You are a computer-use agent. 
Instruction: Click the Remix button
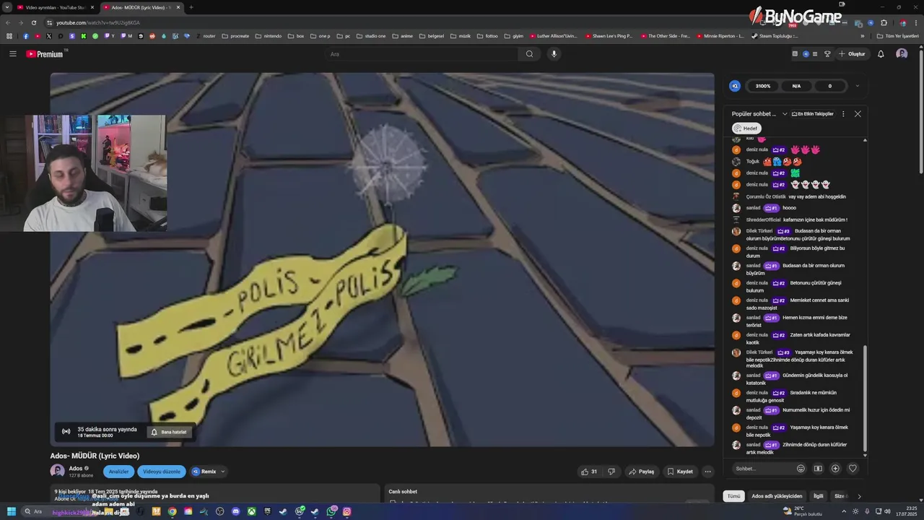click(204, 472)
